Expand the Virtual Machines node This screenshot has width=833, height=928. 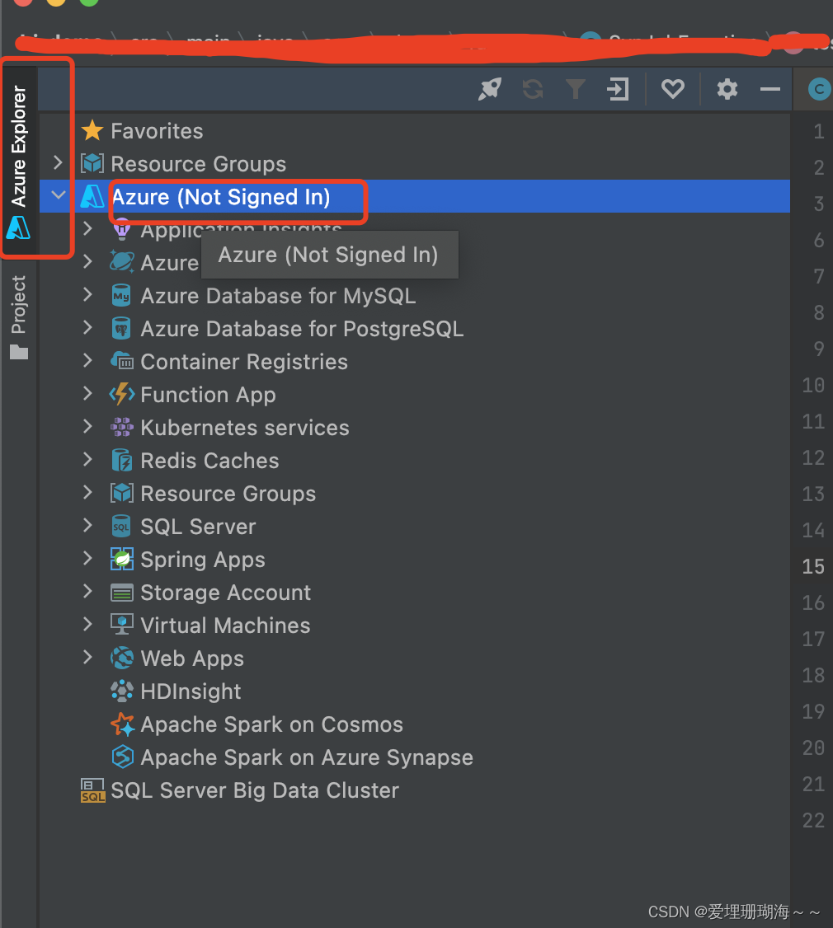click(x=87, y=624)
